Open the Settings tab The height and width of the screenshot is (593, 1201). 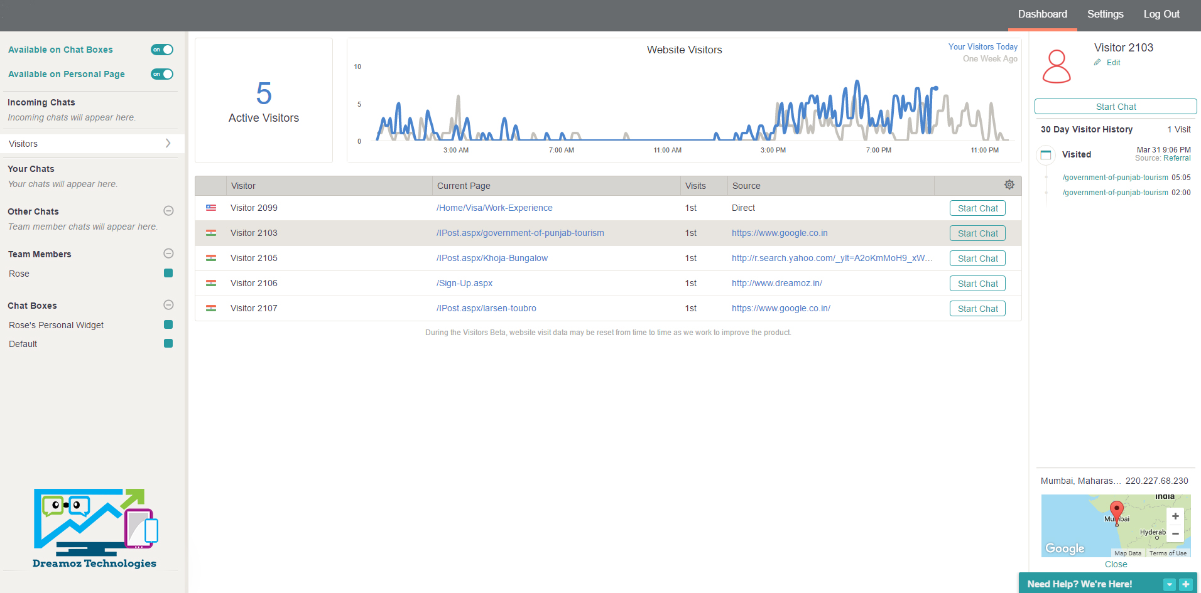[1105, 14]
